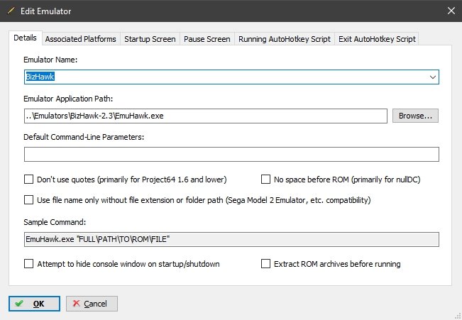
Task: Enable No space before ROM checkbox
Action: point(265,179)
